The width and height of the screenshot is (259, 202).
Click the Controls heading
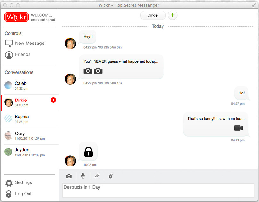[x=13, y=33]
